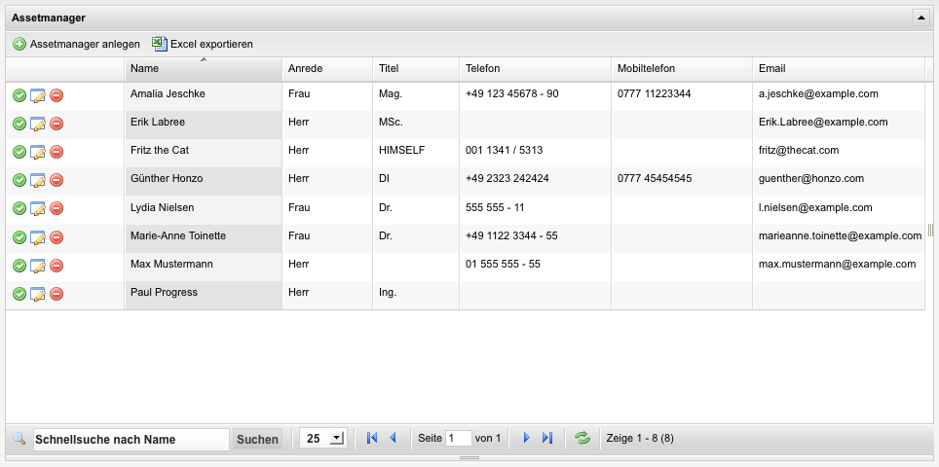
Task: Delete Fritz the Cat via red icon
Action: (56, 152)
